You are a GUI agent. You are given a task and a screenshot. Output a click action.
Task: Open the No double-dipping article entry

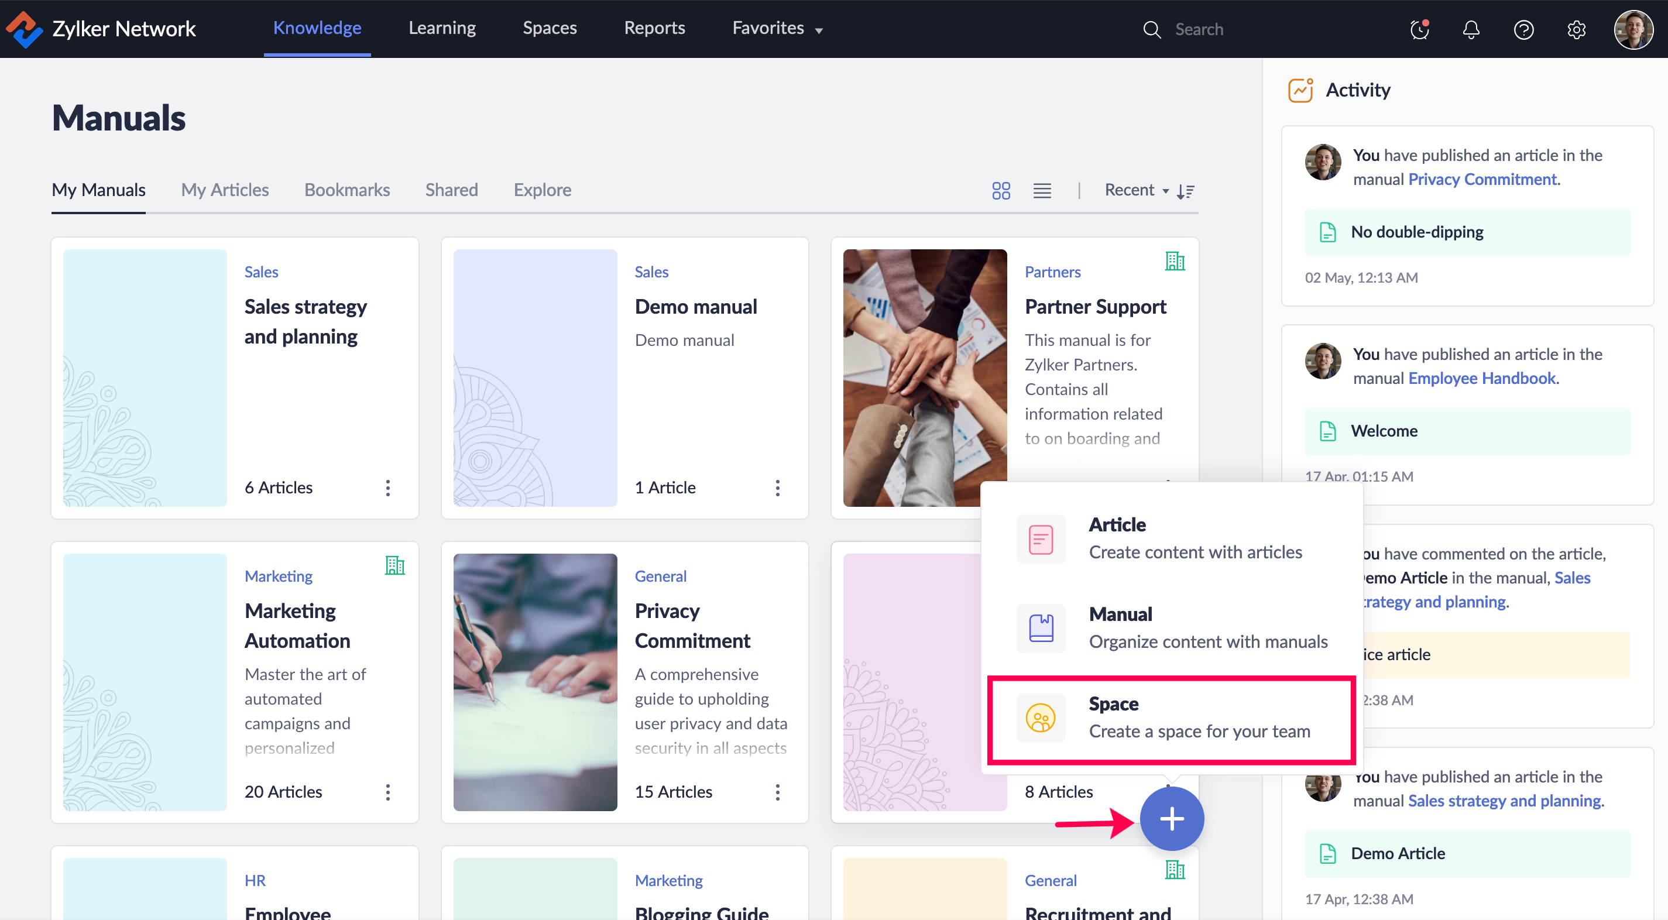[1467, 232]
